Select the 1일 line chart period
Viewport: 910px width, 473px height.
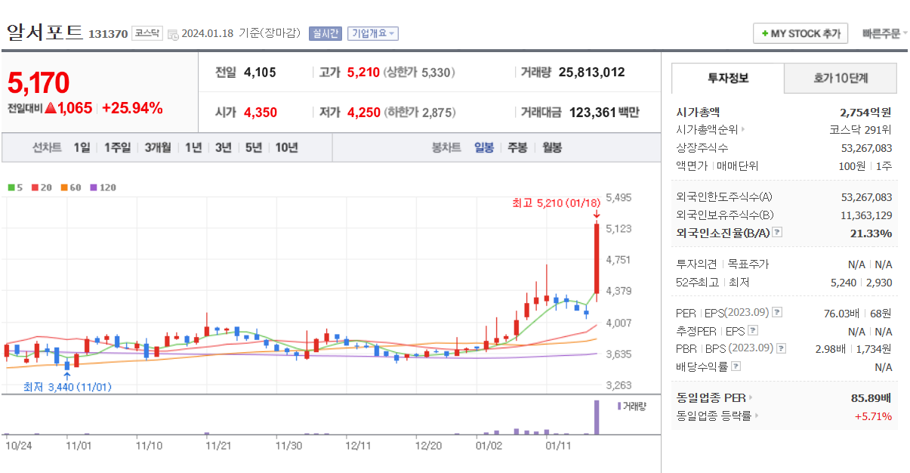(x=82, y=147)
